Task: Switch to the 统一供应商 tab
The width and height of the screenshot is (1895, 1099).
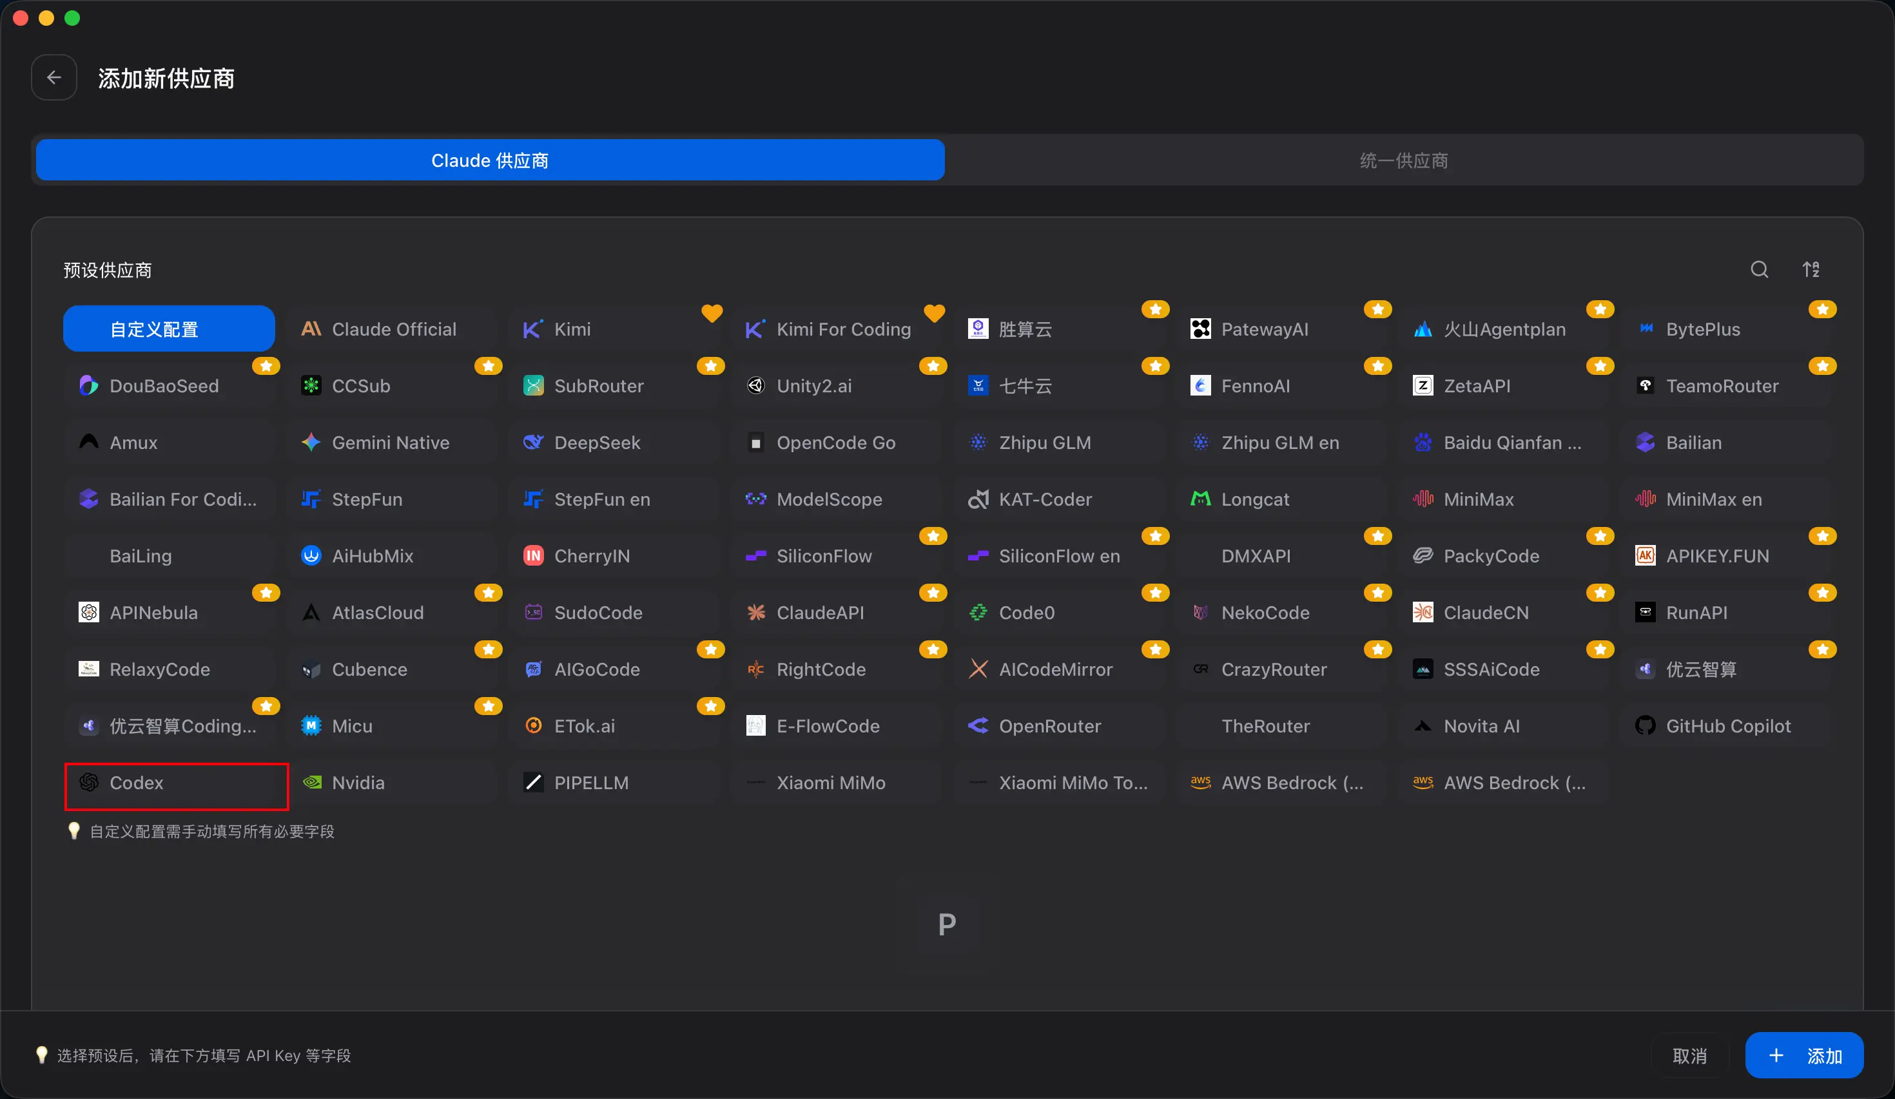Action: click(x=1403, y=160)
